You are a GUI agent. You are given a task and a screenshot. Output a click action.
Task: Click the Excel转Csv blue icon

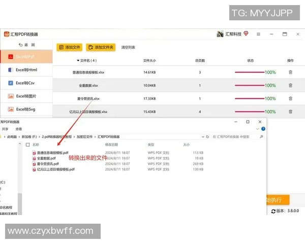click(x=11, y=83)
